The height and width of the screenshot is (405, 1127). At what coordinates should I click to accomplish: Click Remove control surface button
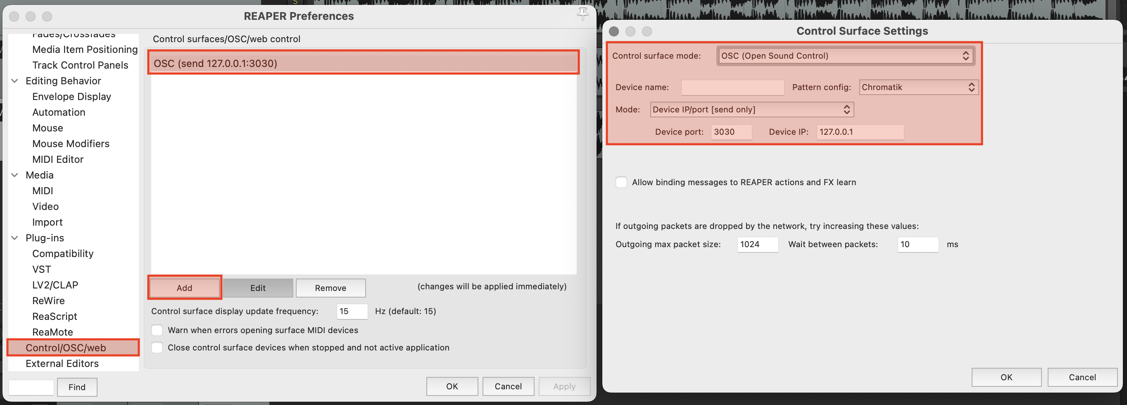click(330, 288)
